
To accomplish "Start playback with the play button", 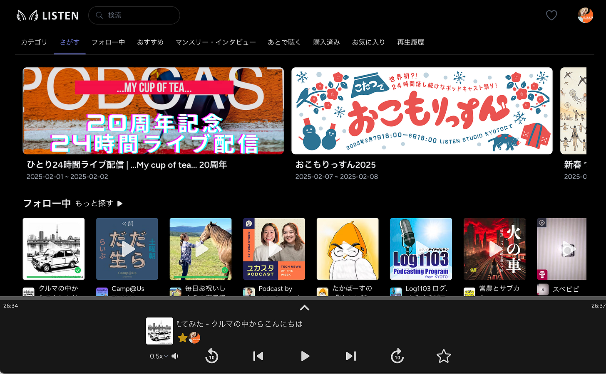I will tap(305, 356).
